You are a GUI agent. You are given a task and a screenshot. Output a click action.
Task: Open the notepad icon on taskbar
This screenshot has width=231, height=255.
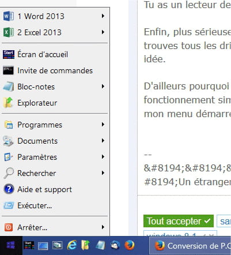101,245
